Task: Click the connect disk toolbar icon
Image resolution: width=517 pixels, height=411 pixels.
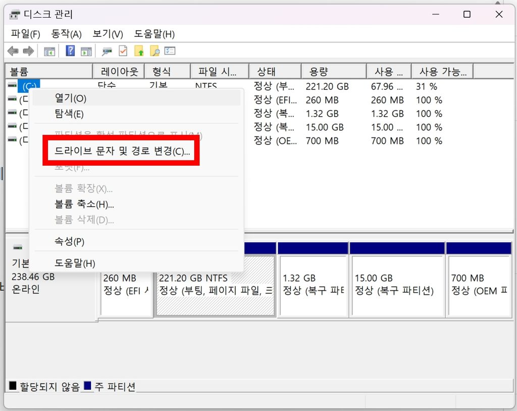Action: point(107,52)
